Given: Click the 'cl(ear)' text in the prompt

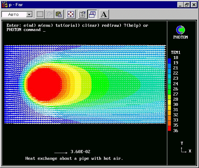Looking at the screenshot, I should point(91,26).
